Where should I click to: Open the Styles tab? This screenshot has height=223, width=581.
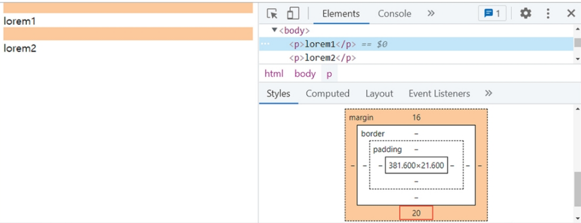[278, 94]
